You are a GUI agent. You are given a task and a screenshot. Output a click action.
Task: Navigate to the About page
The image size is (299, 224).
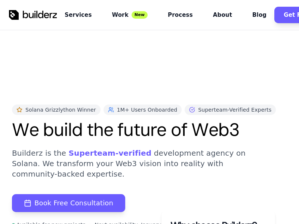tap(222, 15)
